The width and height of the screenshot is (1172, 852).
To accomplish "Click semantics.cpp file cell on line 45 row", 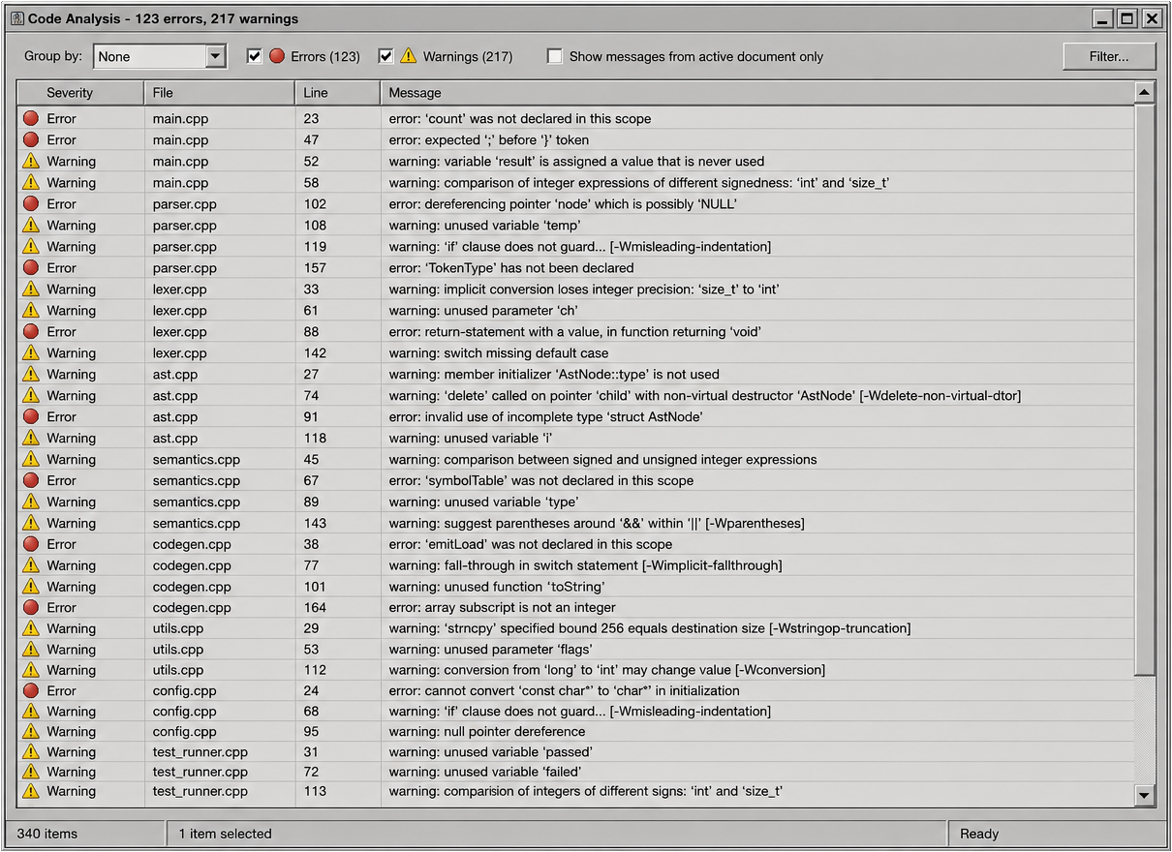I will pos(197,460).
